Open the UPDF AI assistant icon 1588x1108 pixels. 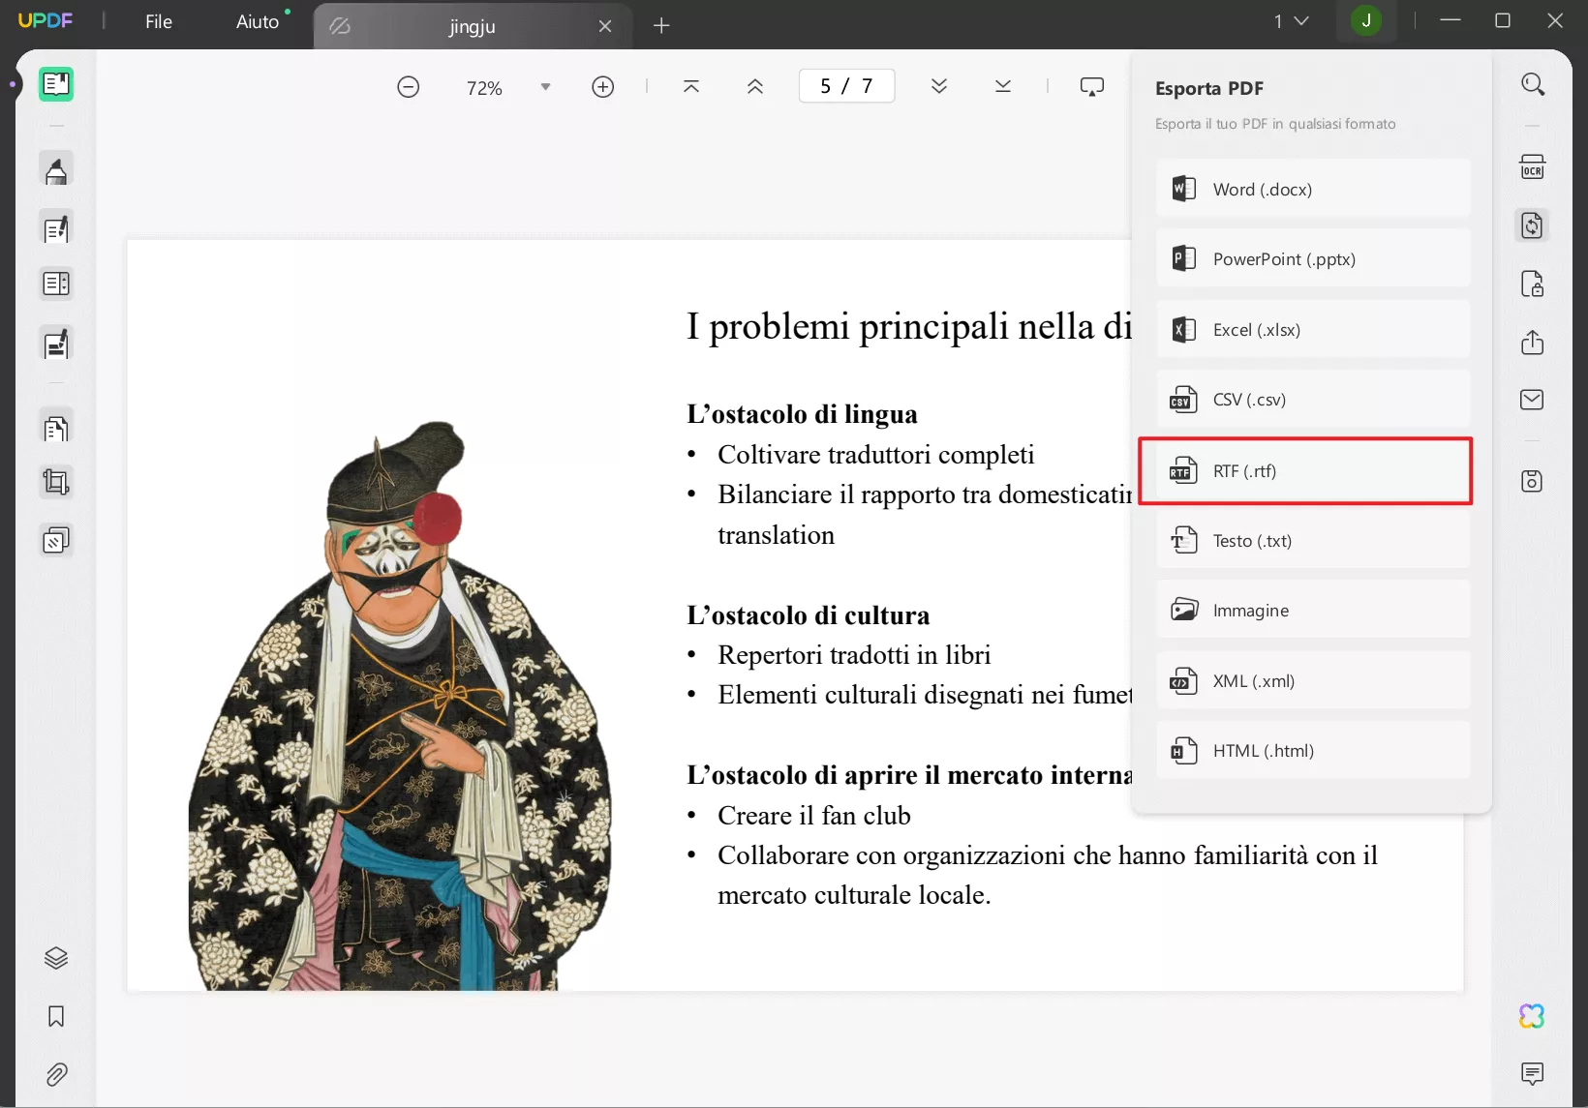click(1532, 1016)
